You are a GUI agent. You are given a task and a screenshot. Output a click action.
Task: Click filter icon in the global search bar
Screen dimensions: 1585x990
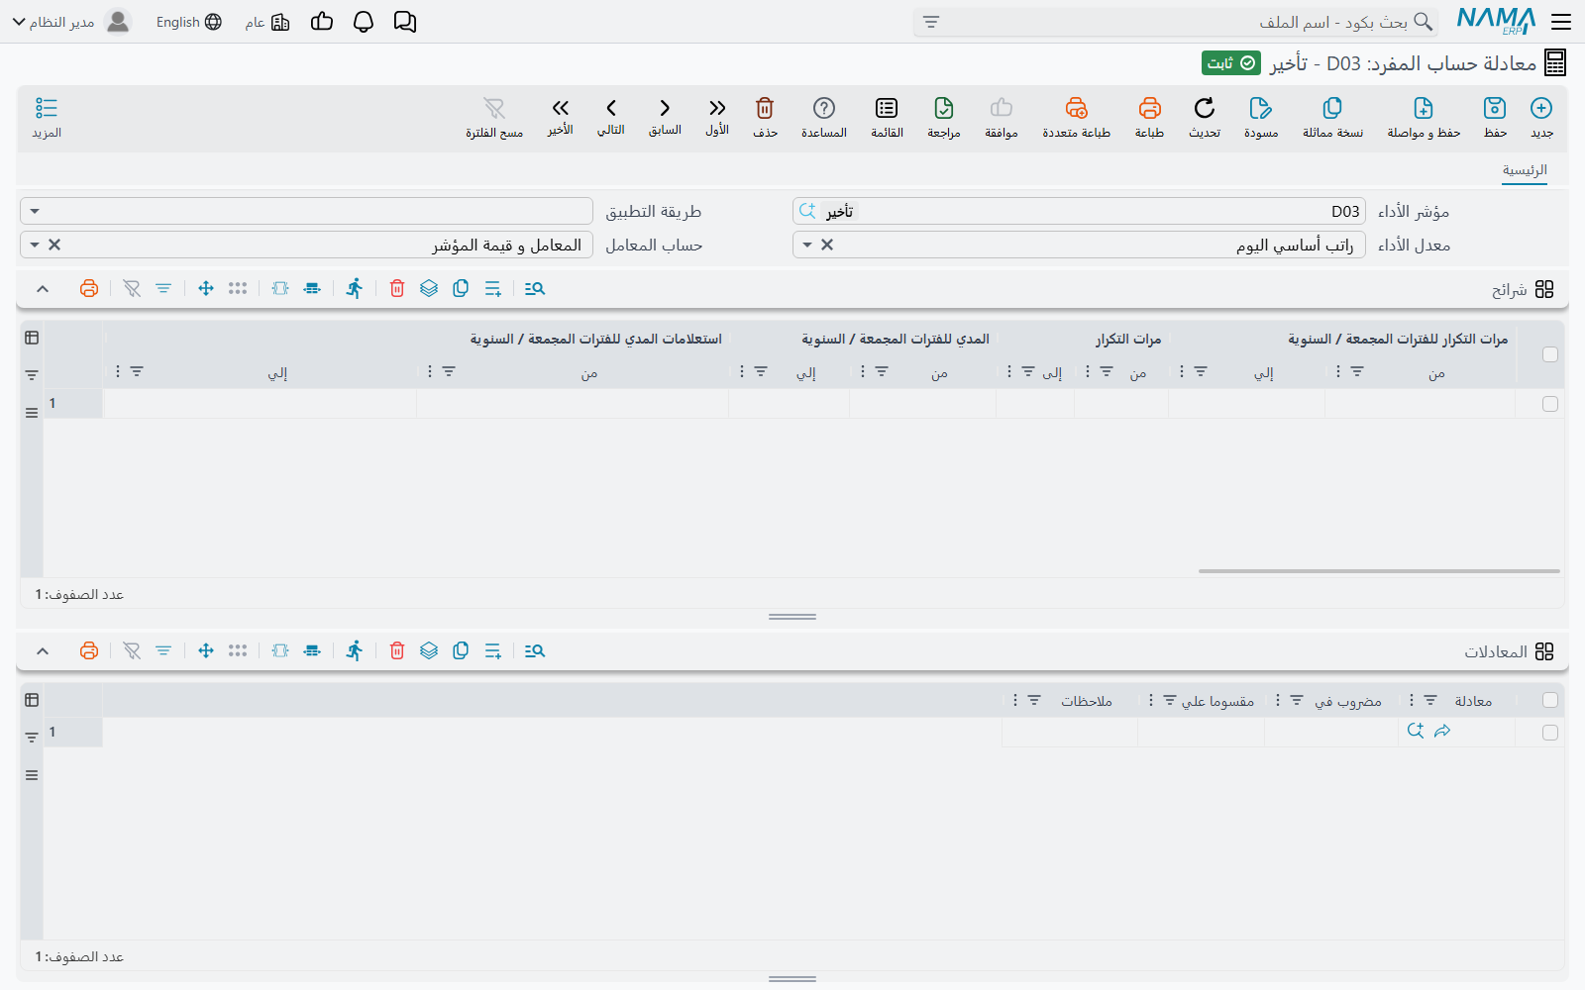(x=931, y=22)
